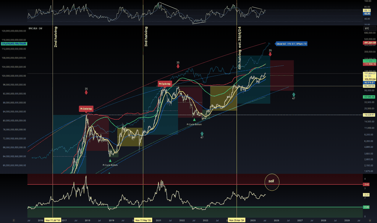Click the 2023 year label on time axis
Viewport: 377px width, 223px height.
pos(205,220)
